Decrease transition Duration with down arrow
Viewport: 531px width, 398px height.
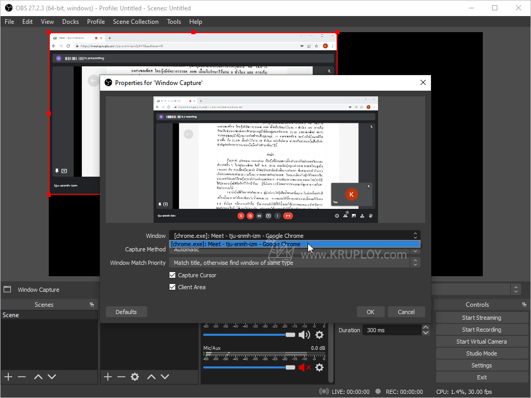tap(426, 333)
